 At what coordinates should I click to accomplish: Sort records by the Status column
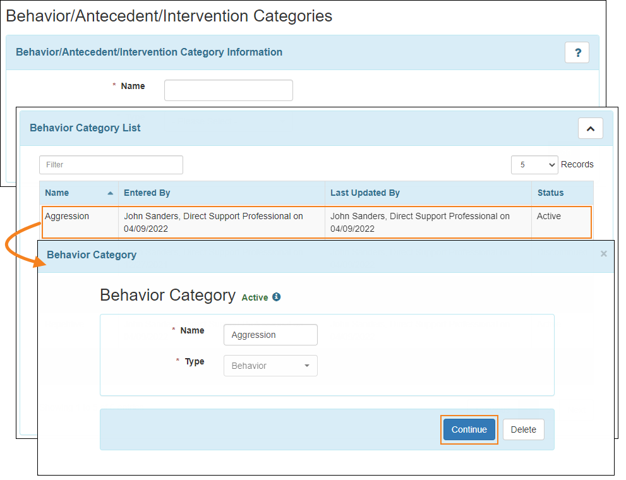549,193
